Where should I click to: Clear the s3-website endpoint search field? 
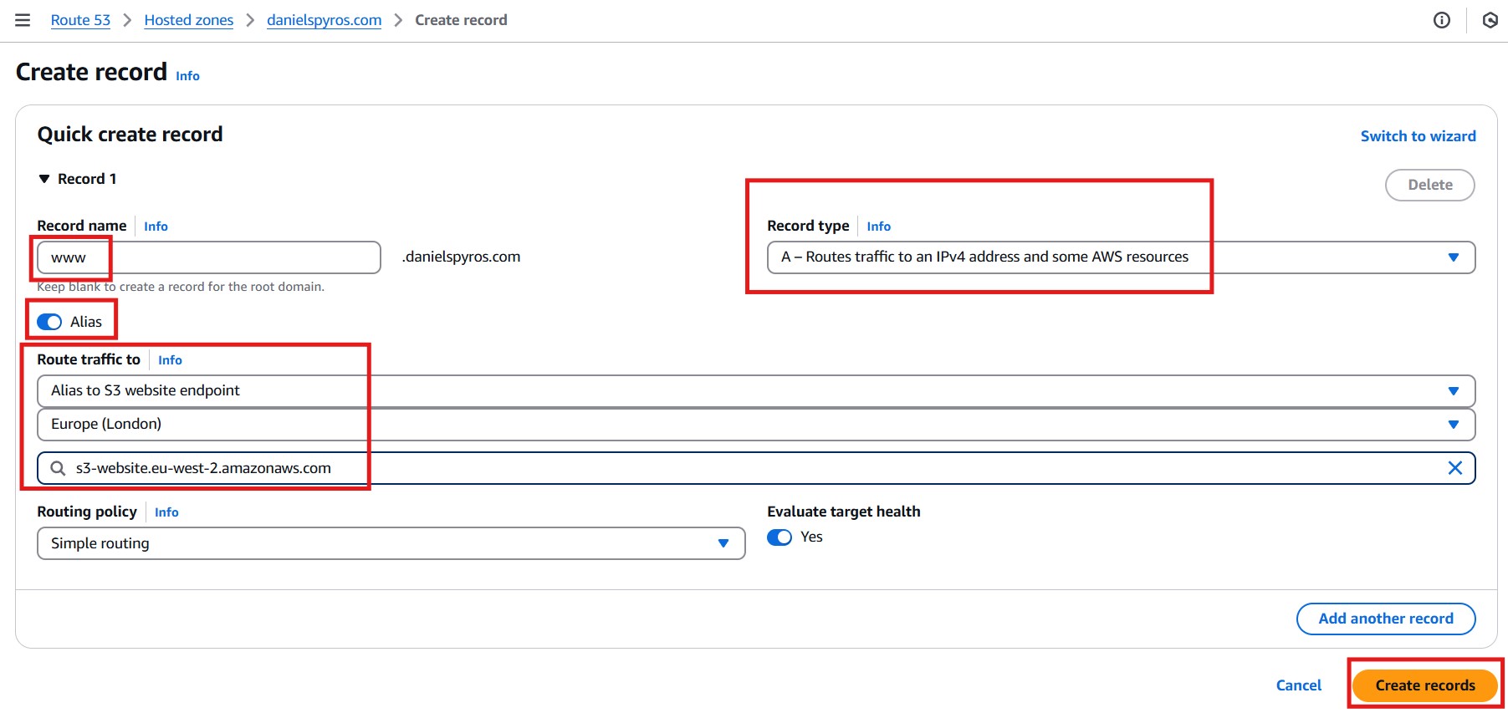click(x=1455, y=468)
